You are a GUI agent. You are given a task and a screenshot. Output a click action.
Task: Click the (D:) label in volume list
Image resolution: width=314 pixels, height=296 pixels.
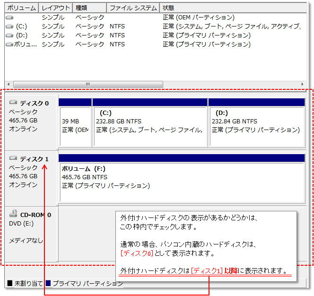tap(22, 35)
